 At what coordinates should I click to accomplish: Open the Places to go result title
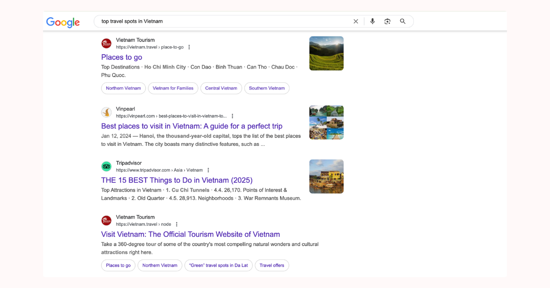[x=121, y=57]
